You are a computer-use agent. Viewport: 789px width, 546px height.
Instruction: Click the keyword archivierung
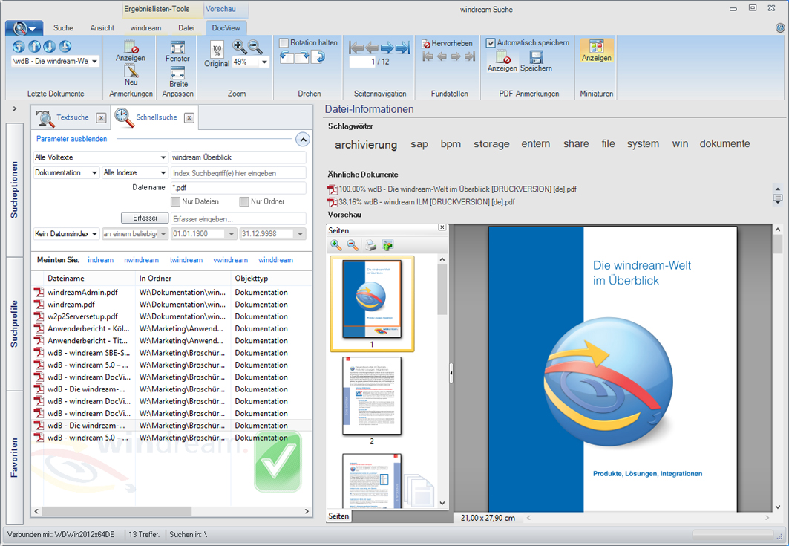click(x=366, y=145)
